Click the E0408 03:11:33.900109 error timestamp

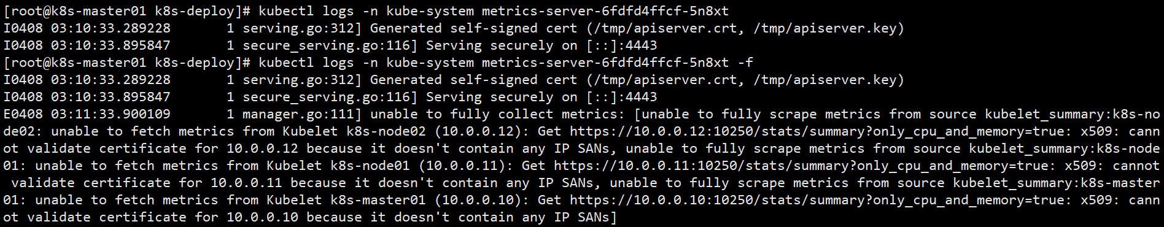click(87, 114)
